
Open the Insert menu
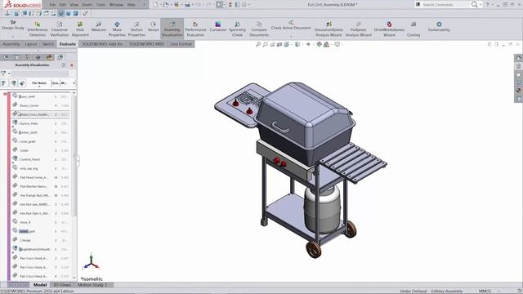87,5
